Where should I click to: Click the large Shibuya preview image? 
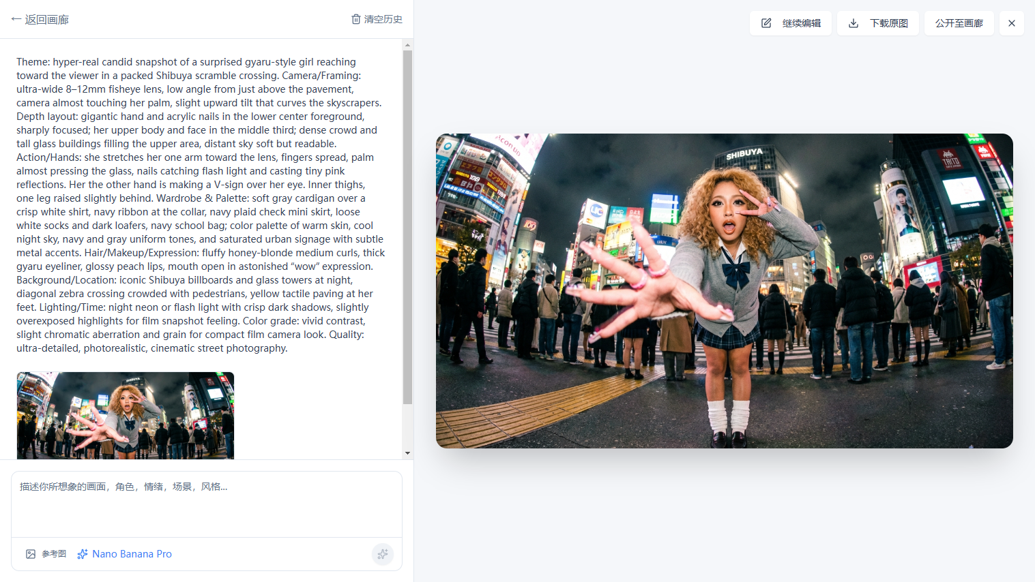point(724,291)
